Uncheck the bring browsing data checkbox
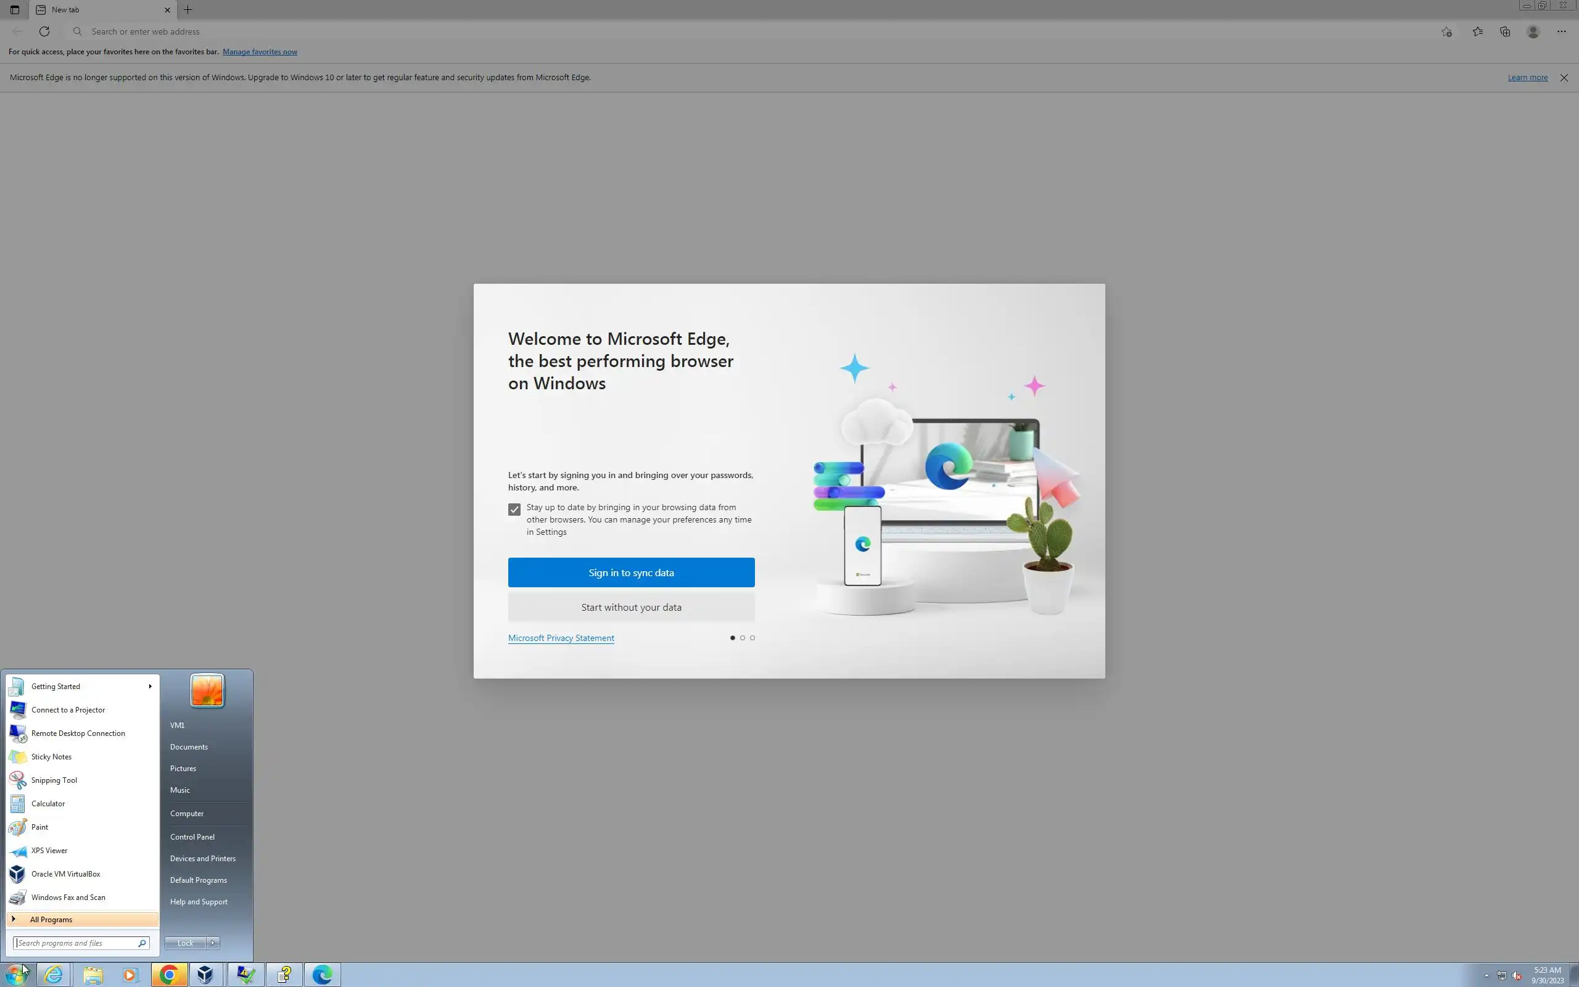 click(x=514, y=509)
